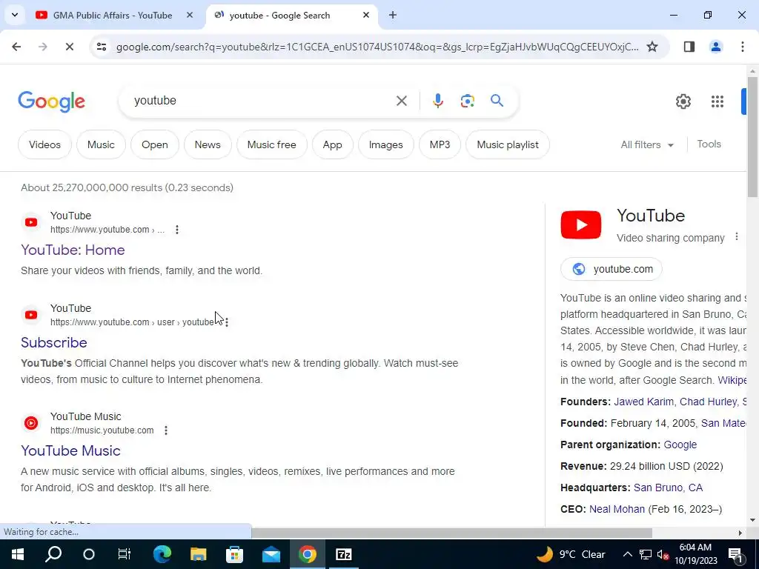Bookmark this page with star icon

click(x=652, y=47)
